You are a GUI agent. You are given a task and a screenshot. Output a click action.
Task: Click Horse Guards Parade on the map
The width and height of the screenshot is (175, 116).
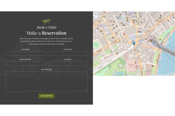coord(131,65)
